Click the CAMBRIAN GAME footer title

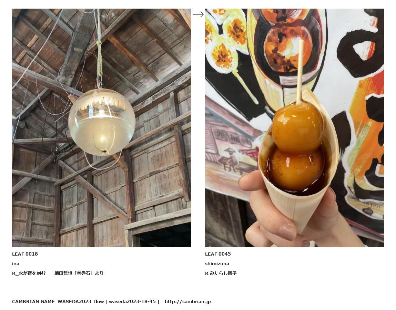pos(33,301)
